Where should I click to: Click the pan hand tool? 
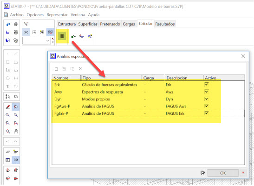coord(16,131)
